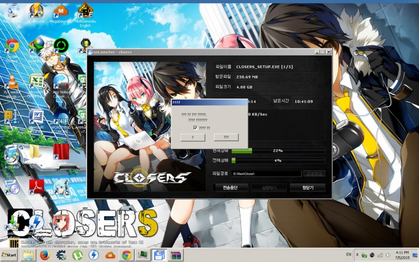Open Firefox from the taskbar

[45, 255]
